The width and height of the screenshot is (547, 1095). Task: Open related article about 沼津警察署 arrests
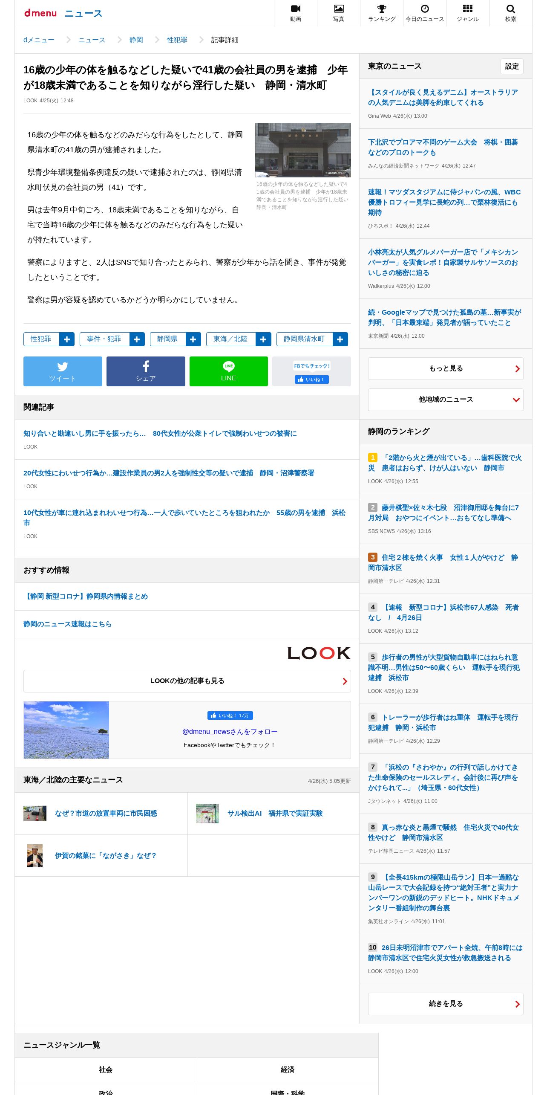tap(169, 473)
